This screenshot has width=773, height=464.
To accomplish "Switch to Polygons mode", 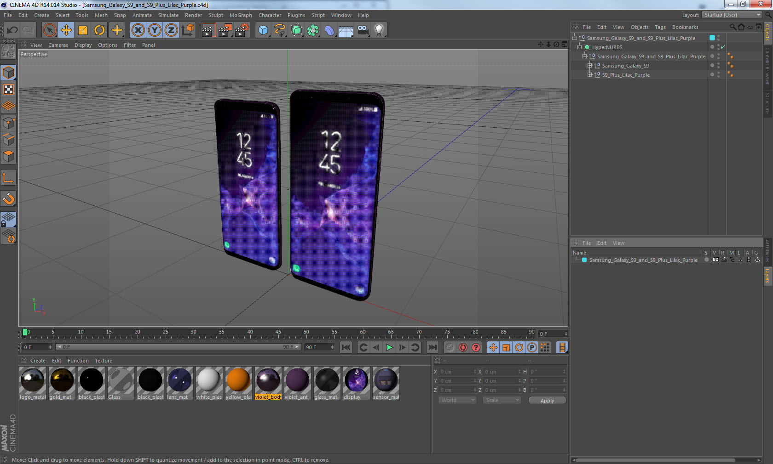I will (x=8, y=156).
